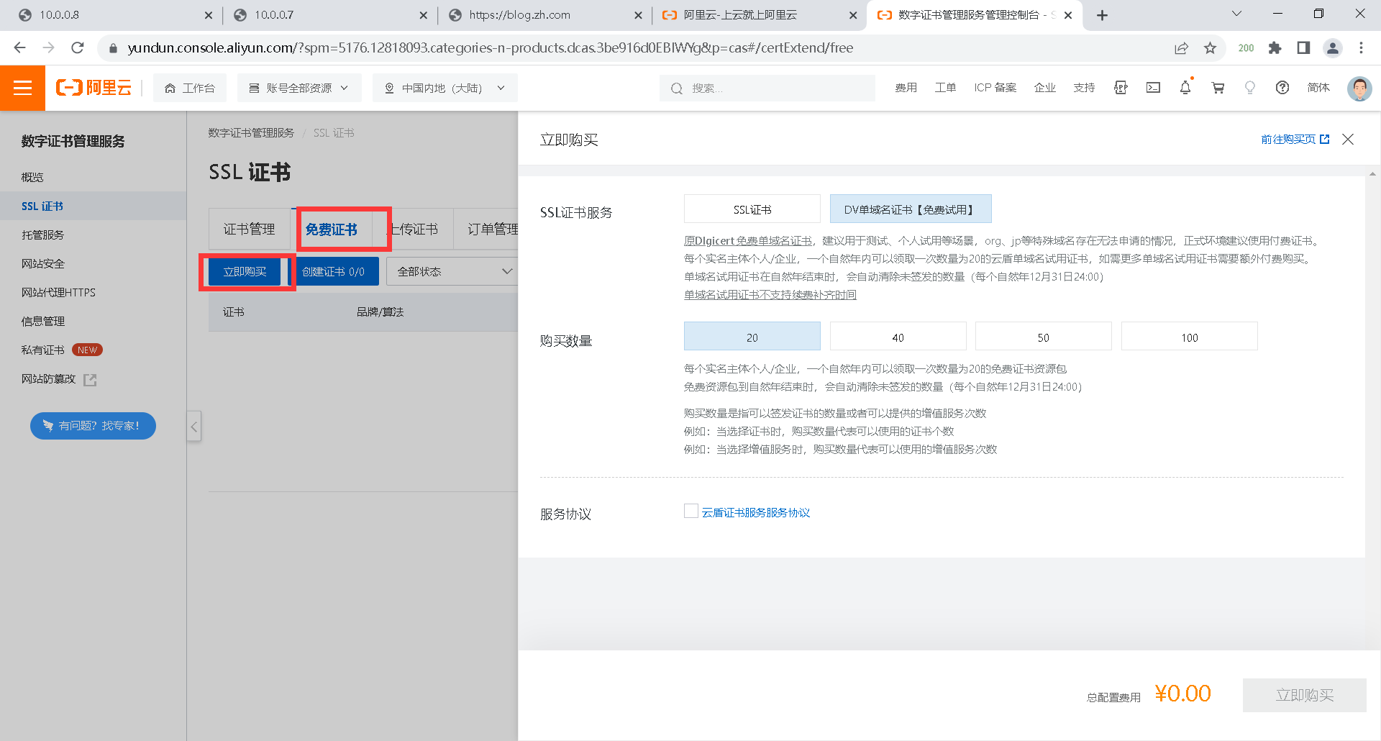The height and width of the screenshot is (741, 1381).
Task: Choose purchase quantity 20
Action: [x=752, y=336]
